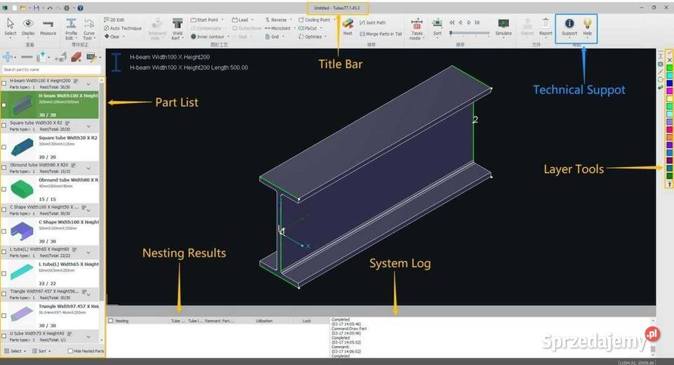The image size is (674, 365).
Task: Open the Display eye tool
Action: (x=28, y=27)
